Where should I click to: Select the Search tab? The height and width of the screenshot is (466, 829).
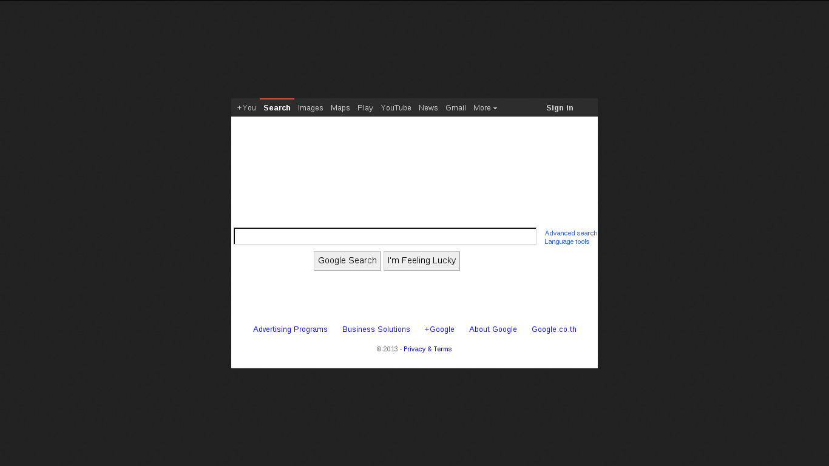(277, 108)
